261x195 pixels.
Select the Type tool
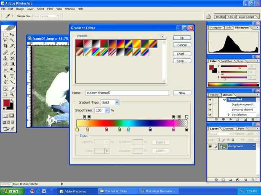(x=12, y=76)
